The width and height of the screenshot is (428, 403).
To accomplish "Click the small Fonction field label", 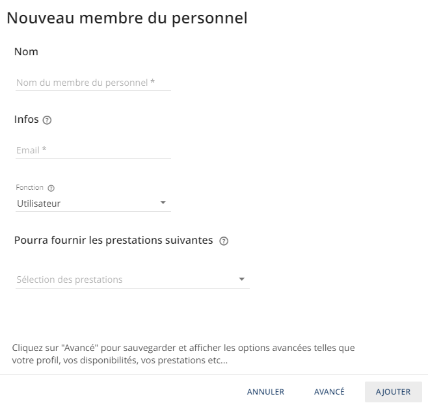I will click(29, 187).
